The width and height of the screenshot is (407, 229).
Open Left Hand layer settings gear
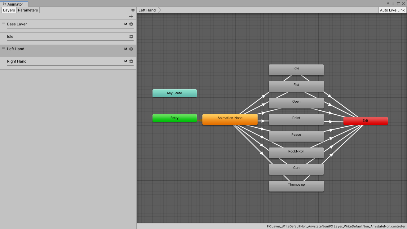131,49
